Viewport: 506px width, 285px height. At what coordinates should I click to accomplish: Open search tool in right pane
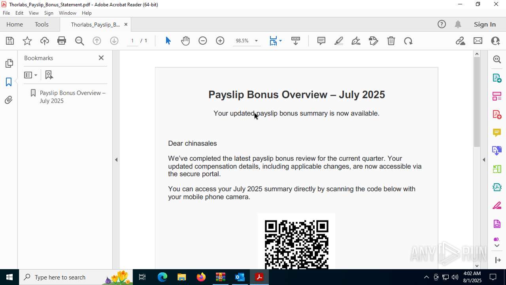[x=497, y=59]
